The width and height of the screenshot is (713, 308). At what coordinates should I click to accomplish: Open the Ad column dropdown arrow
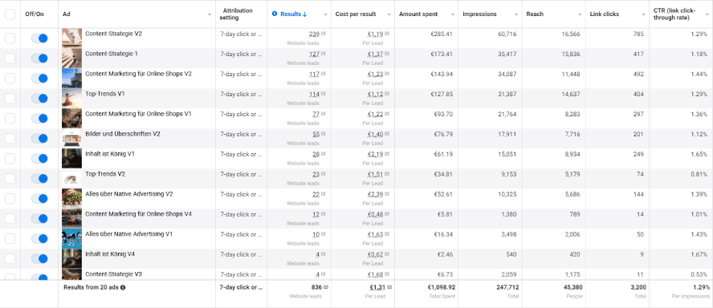210,14
